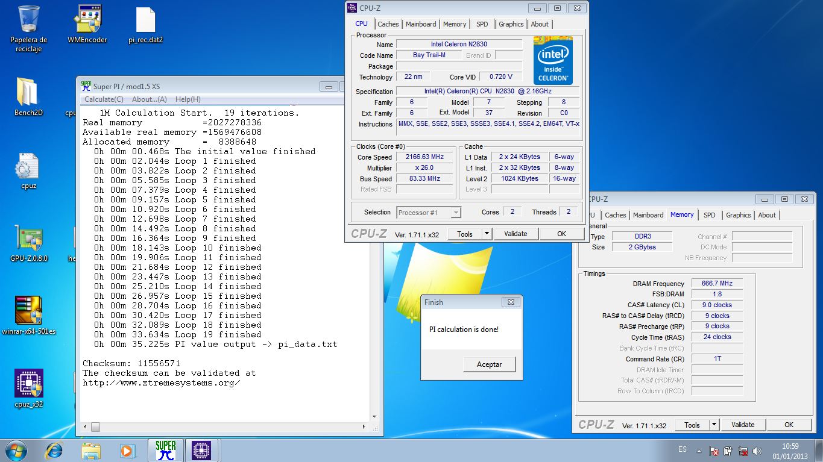The image size is (823, 462).
Task: Click Validate in the Memory CPU-Z window
Action: (x=743, y=425)
